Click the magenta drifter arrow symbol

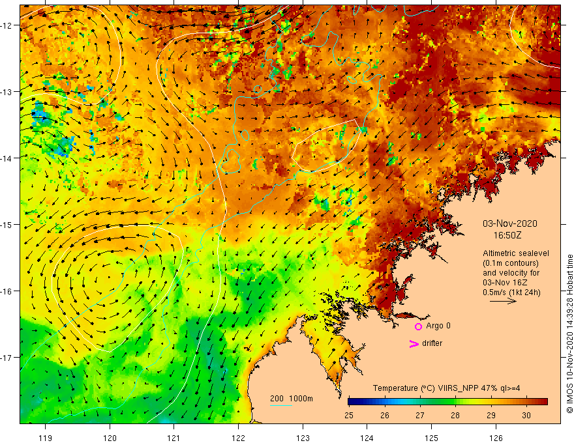[x=414, y=343]
